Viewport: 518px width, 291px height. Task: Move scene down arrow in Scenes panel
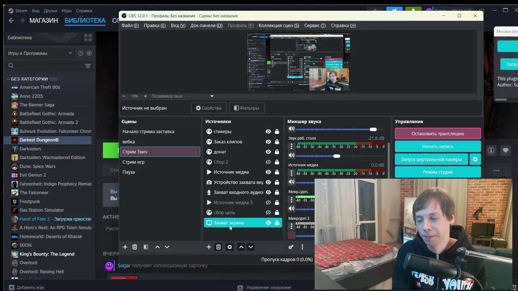[x=167, y=247]
